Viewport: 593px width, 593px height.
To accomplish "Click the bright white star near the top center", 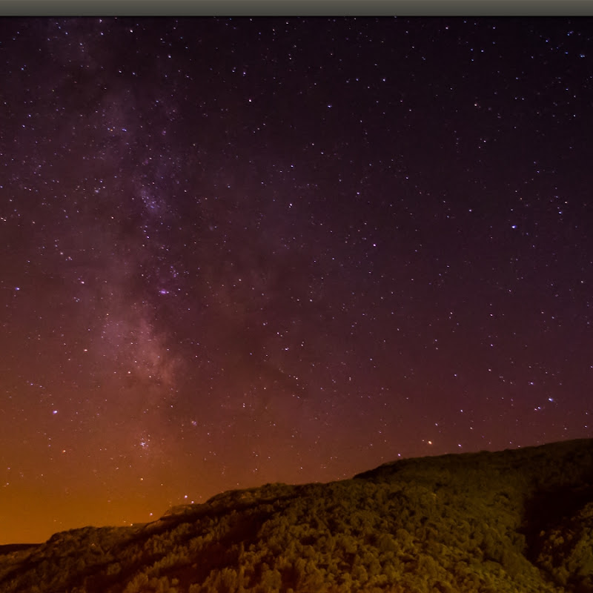I will click(x=250, y=101).
